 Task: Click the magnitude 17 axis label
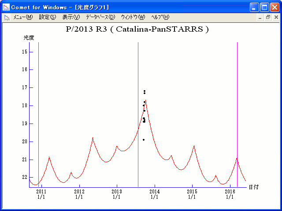coord(25,87)
